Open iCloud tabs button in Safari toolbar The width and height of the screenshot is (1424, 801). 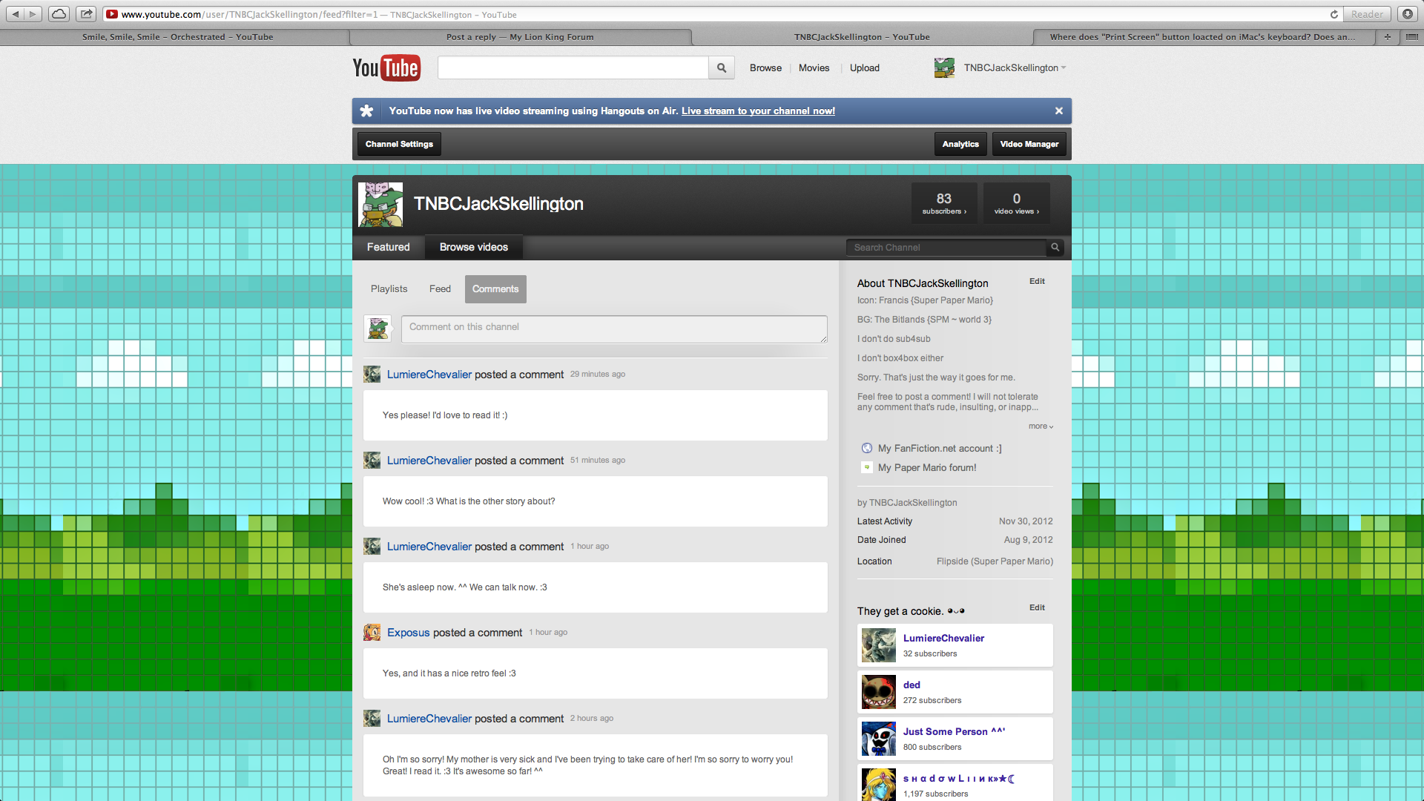(x=59, y=13)
